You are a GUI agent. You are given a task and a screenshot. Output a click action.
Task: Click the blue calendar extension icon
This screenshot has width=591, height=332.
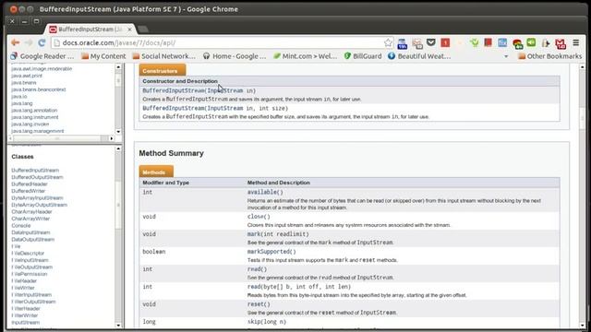403,43
